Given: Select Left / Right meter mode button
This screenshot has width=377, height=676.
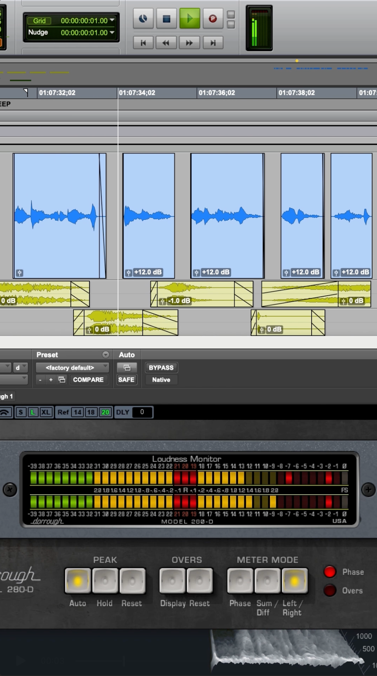Looking at the screenshot, I should tap(295, 581).
